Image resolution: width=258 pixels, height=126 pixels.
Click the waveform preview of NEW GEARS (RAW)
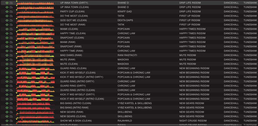[x=35, y=112]
